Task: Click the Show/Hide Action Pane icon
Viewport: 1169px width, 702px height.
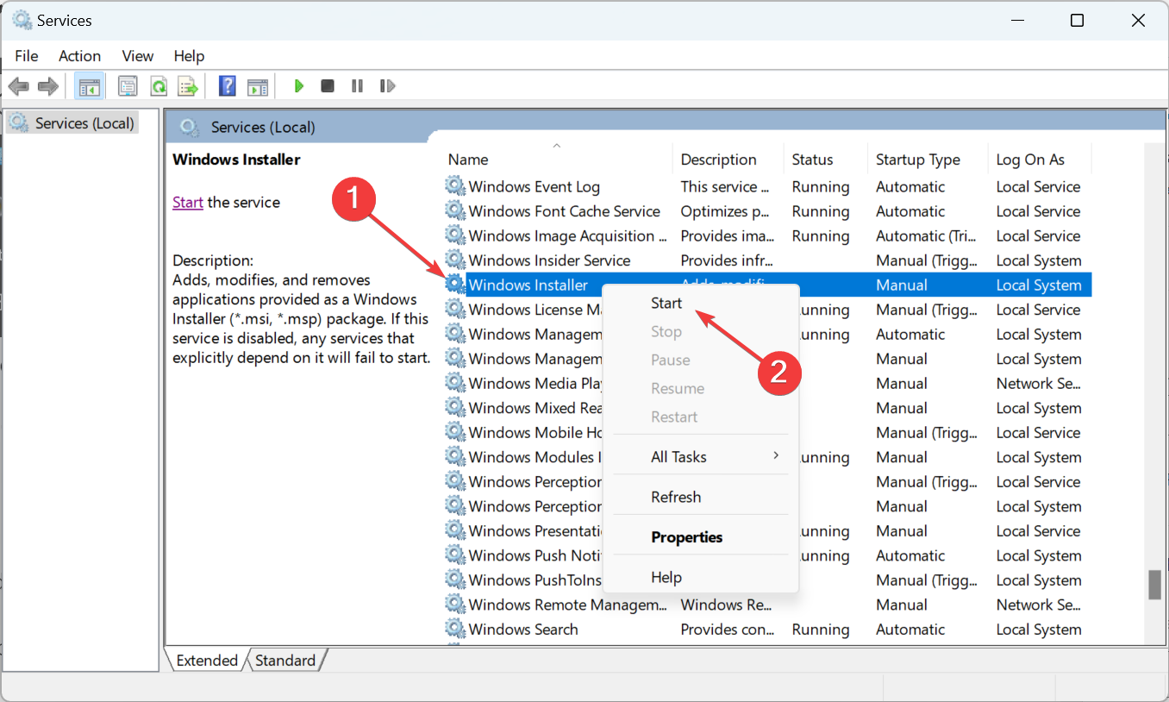Action: pos(257,86)
